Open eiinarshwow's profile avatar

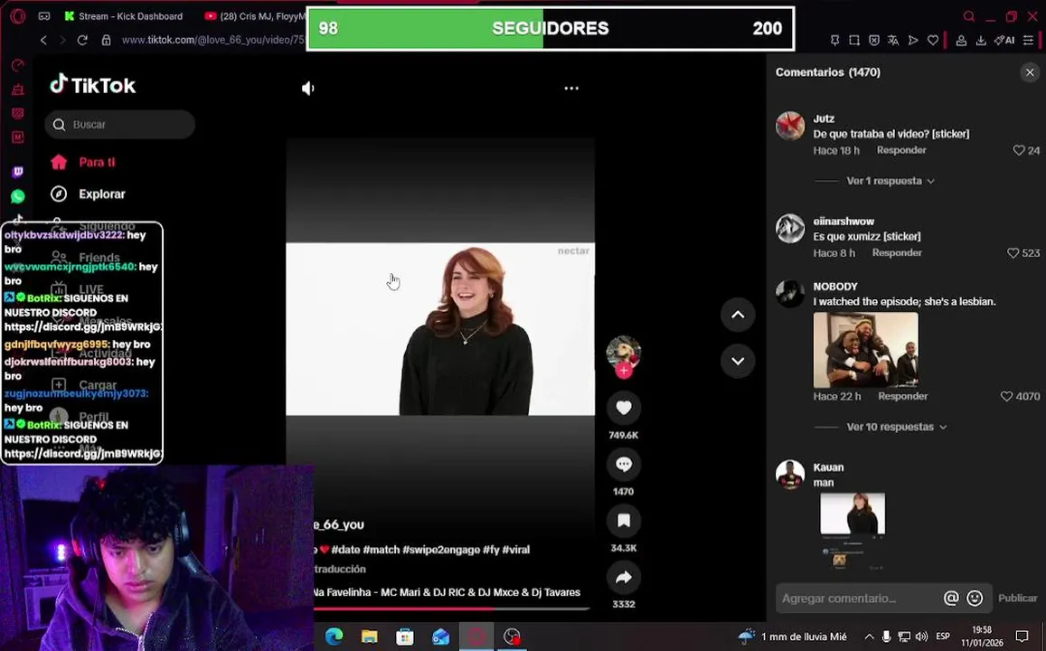[790, 228]
